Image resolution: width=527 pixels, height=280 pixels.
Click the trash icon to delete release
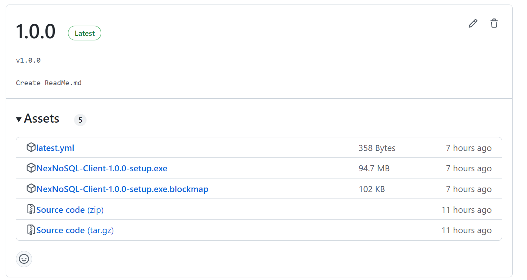coord(494,23)
